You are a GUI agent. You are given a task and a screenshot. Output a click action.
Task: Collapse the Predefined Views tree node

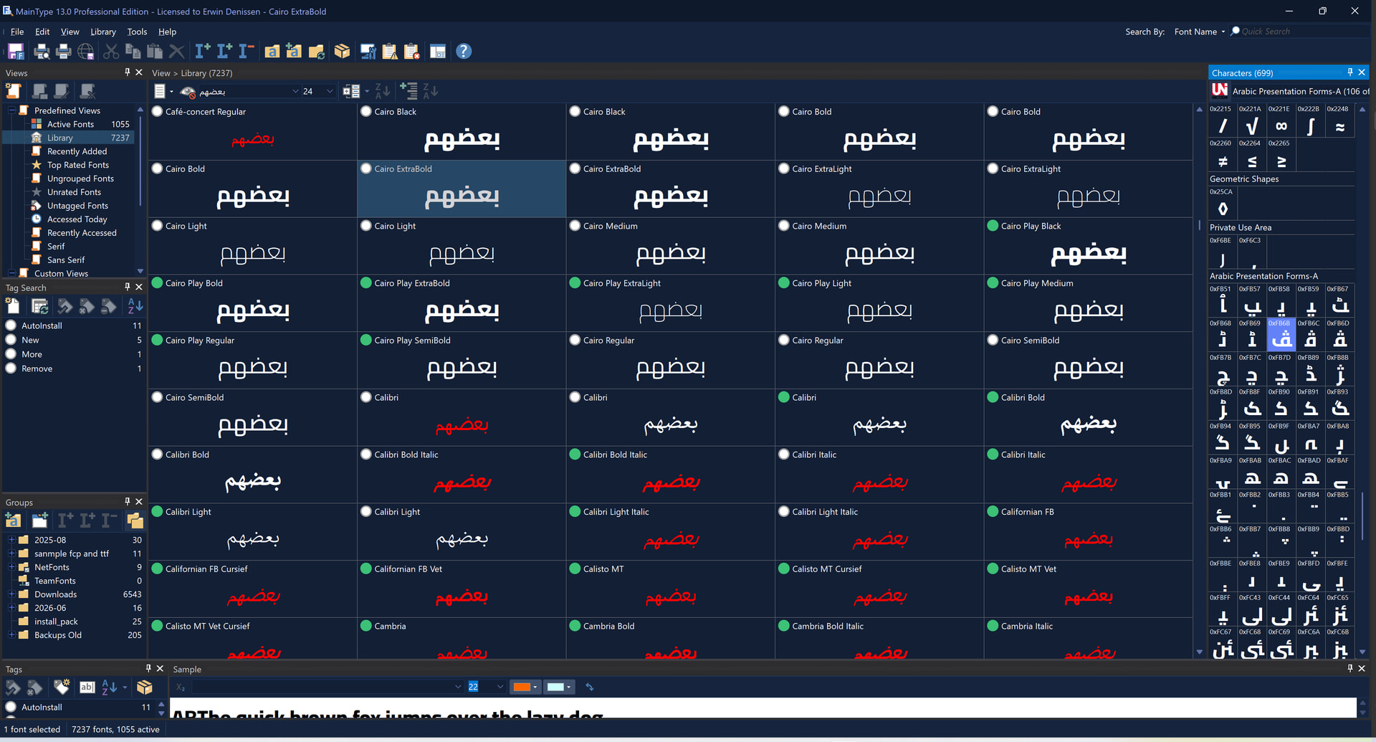11,110
